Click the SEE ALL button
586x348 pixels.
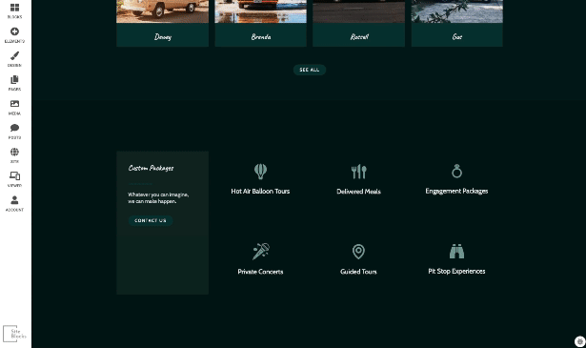[x=310, y=70]
